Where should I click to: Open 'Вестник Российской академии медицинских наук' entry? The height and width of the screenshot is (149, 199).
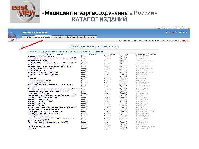pyautogui.click(x=49, y=58)
